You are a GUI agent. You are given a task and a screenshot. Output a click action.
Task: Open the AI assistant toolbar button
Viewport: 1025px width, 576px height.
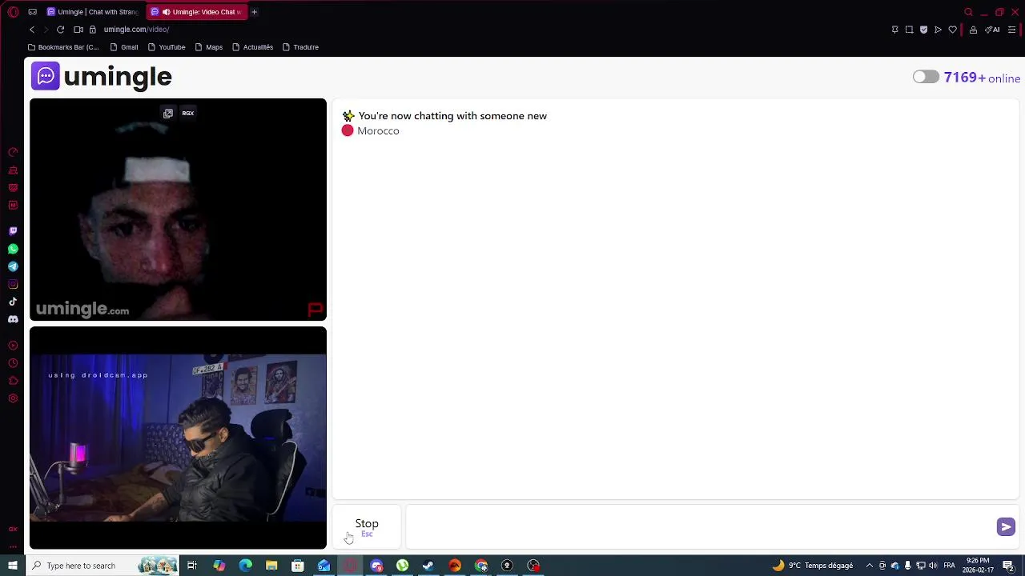[993, 30]
